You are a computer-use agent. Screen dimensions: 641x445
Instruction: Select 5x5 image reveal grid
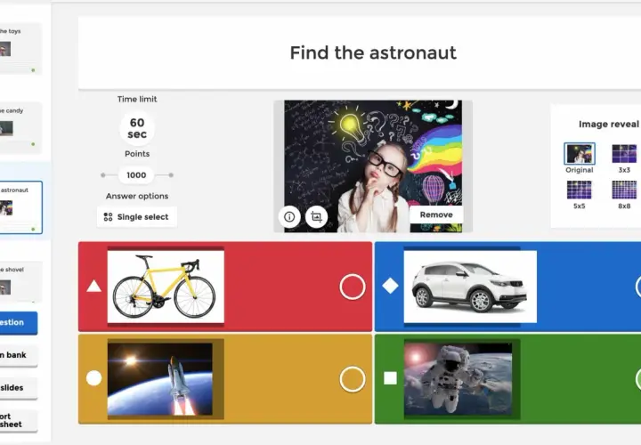click(x=579, y=190)
